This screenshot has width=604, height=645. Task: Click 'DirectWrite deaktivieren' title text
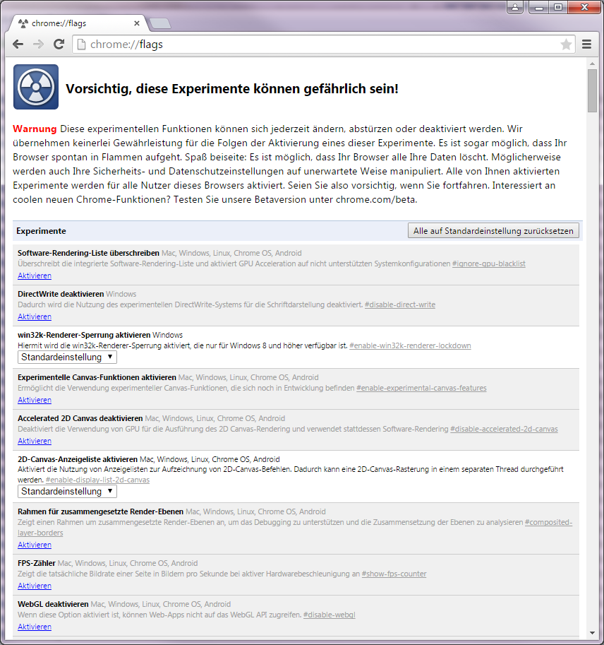(x=61, y=294)
